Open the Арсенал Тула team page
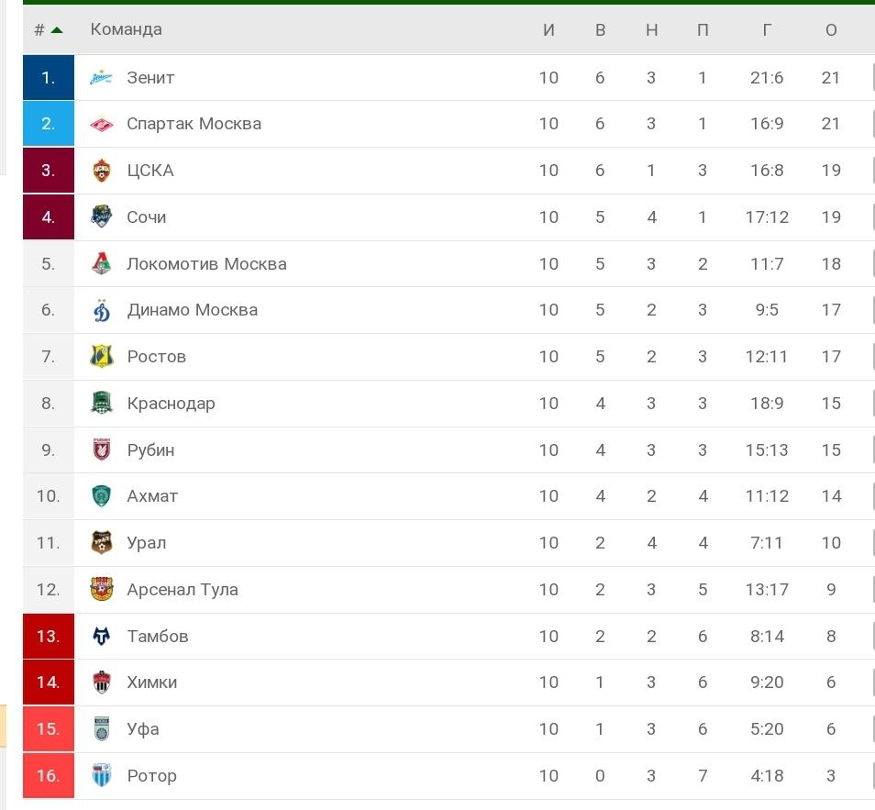This screenshot has height=810, width=875. point(183,589)
